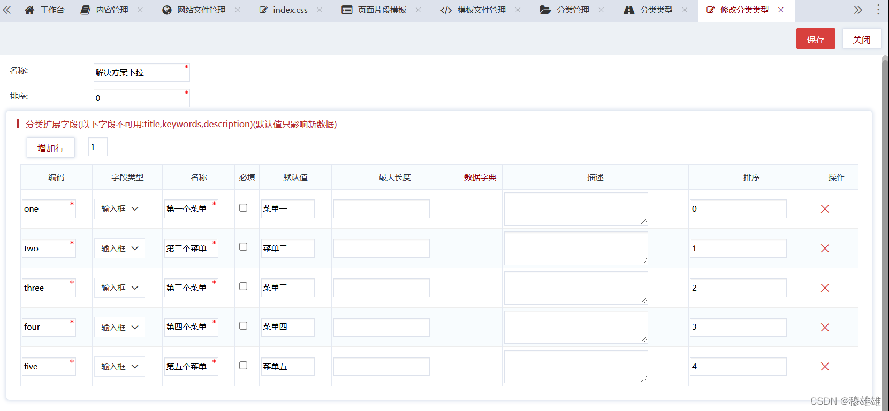Click the max length input for row two
The image size is (889, 411).
click(x=382, y=249)
